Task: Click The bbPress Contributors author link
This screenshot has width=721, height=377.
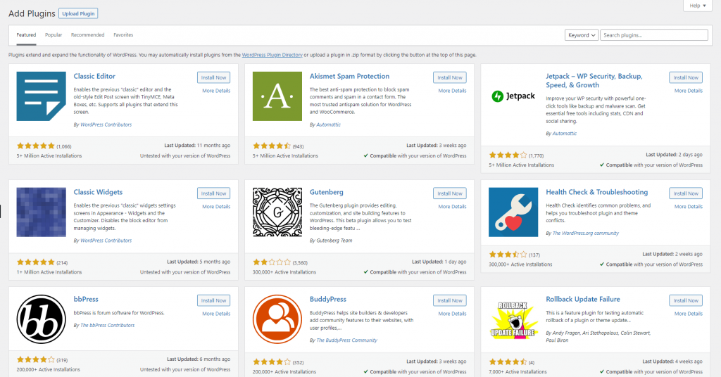Action: click(108, 325)
